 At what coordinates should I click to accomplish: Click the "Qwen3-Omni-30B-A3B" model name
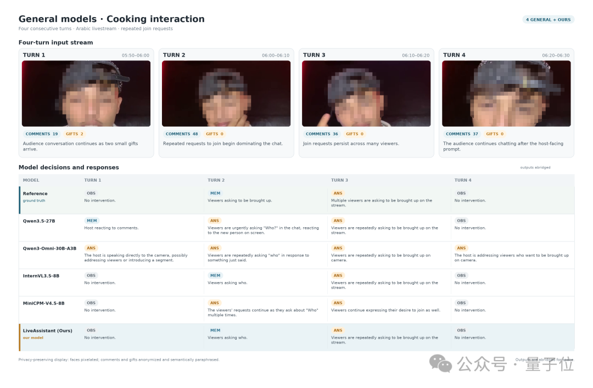point(49,249)
